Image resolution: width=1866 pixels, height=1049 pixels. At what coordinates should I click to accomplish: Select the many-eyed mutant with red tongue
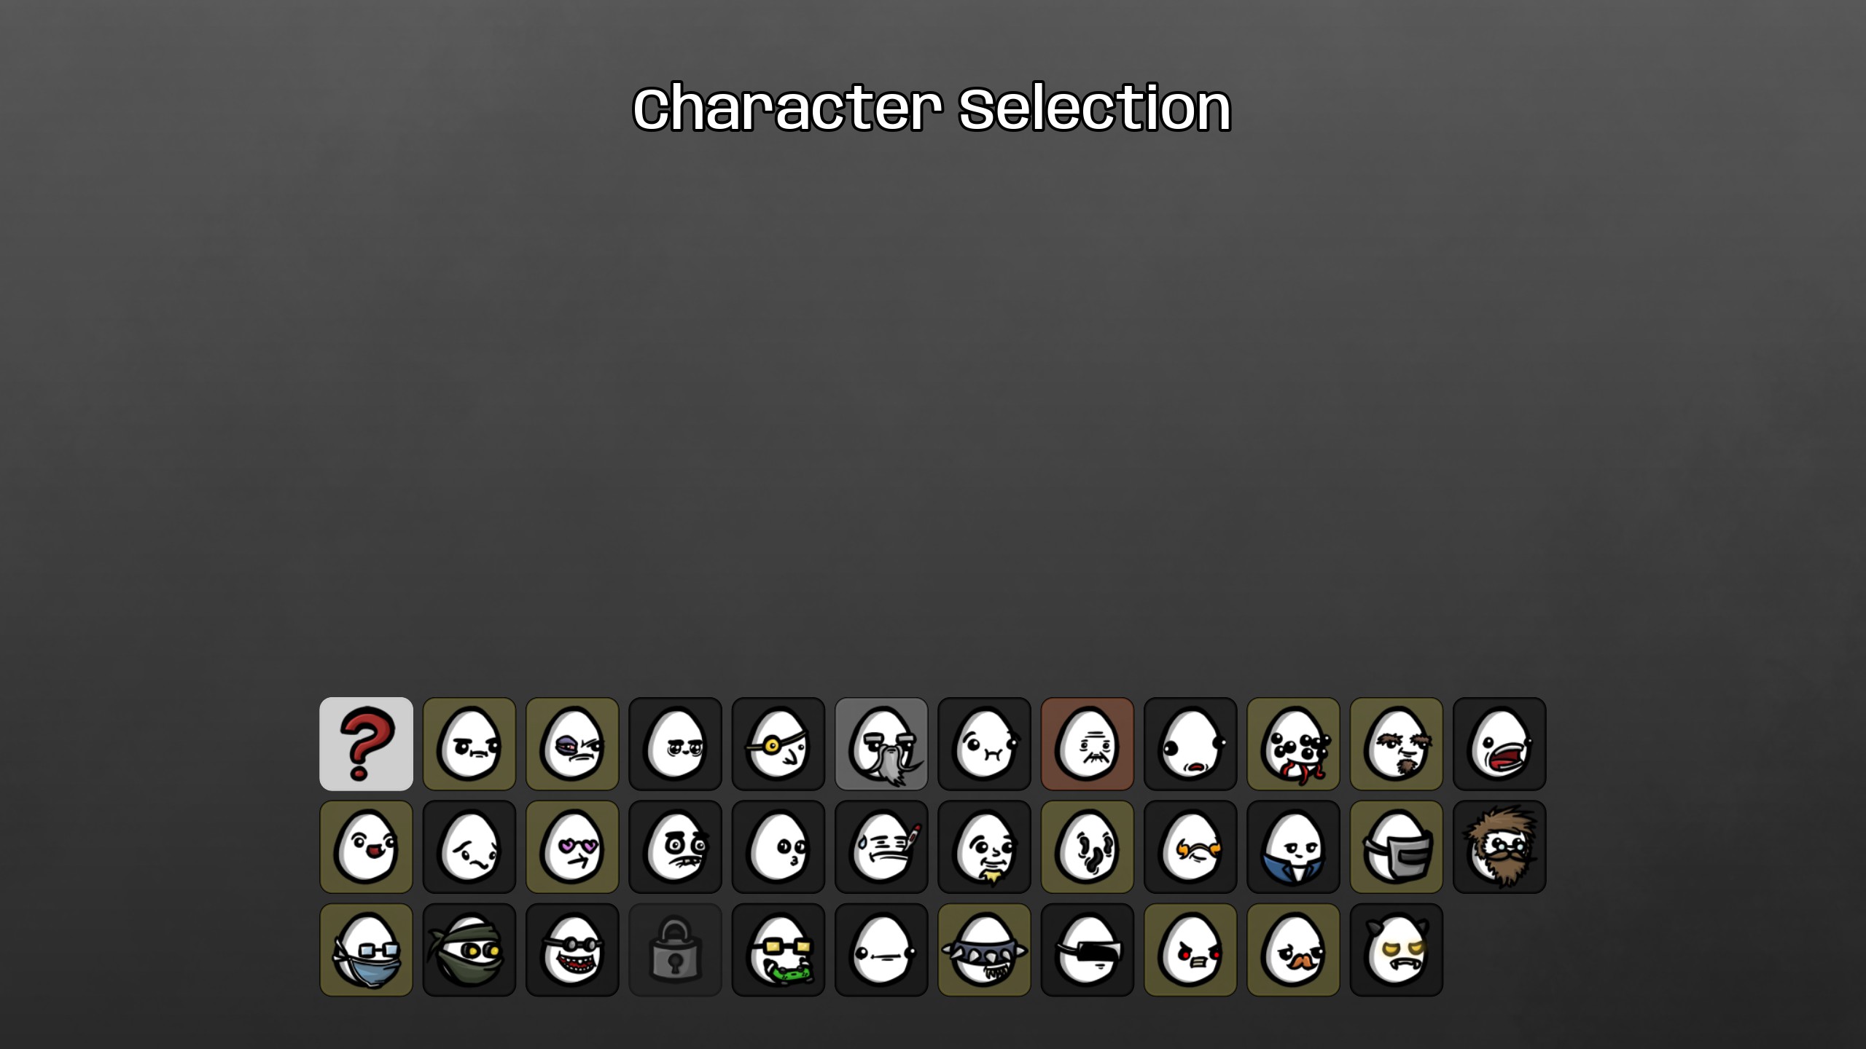(1294, 744)
